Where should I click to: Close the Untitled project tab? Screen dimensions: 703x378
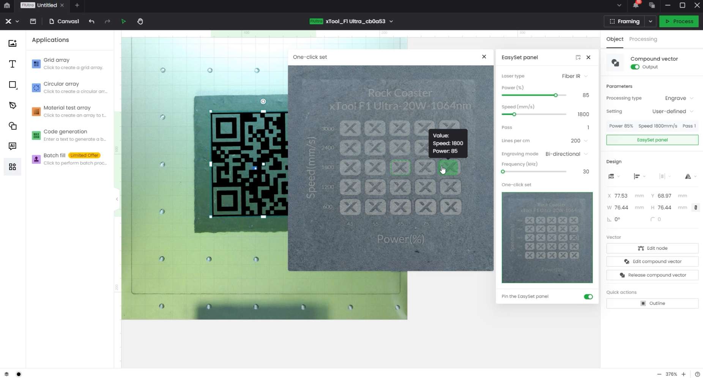[x=62, y=5]
